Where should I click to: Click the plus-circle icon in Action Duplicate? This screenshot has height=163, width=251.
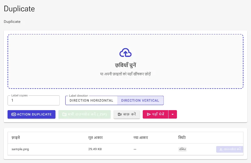pos(13,114)
